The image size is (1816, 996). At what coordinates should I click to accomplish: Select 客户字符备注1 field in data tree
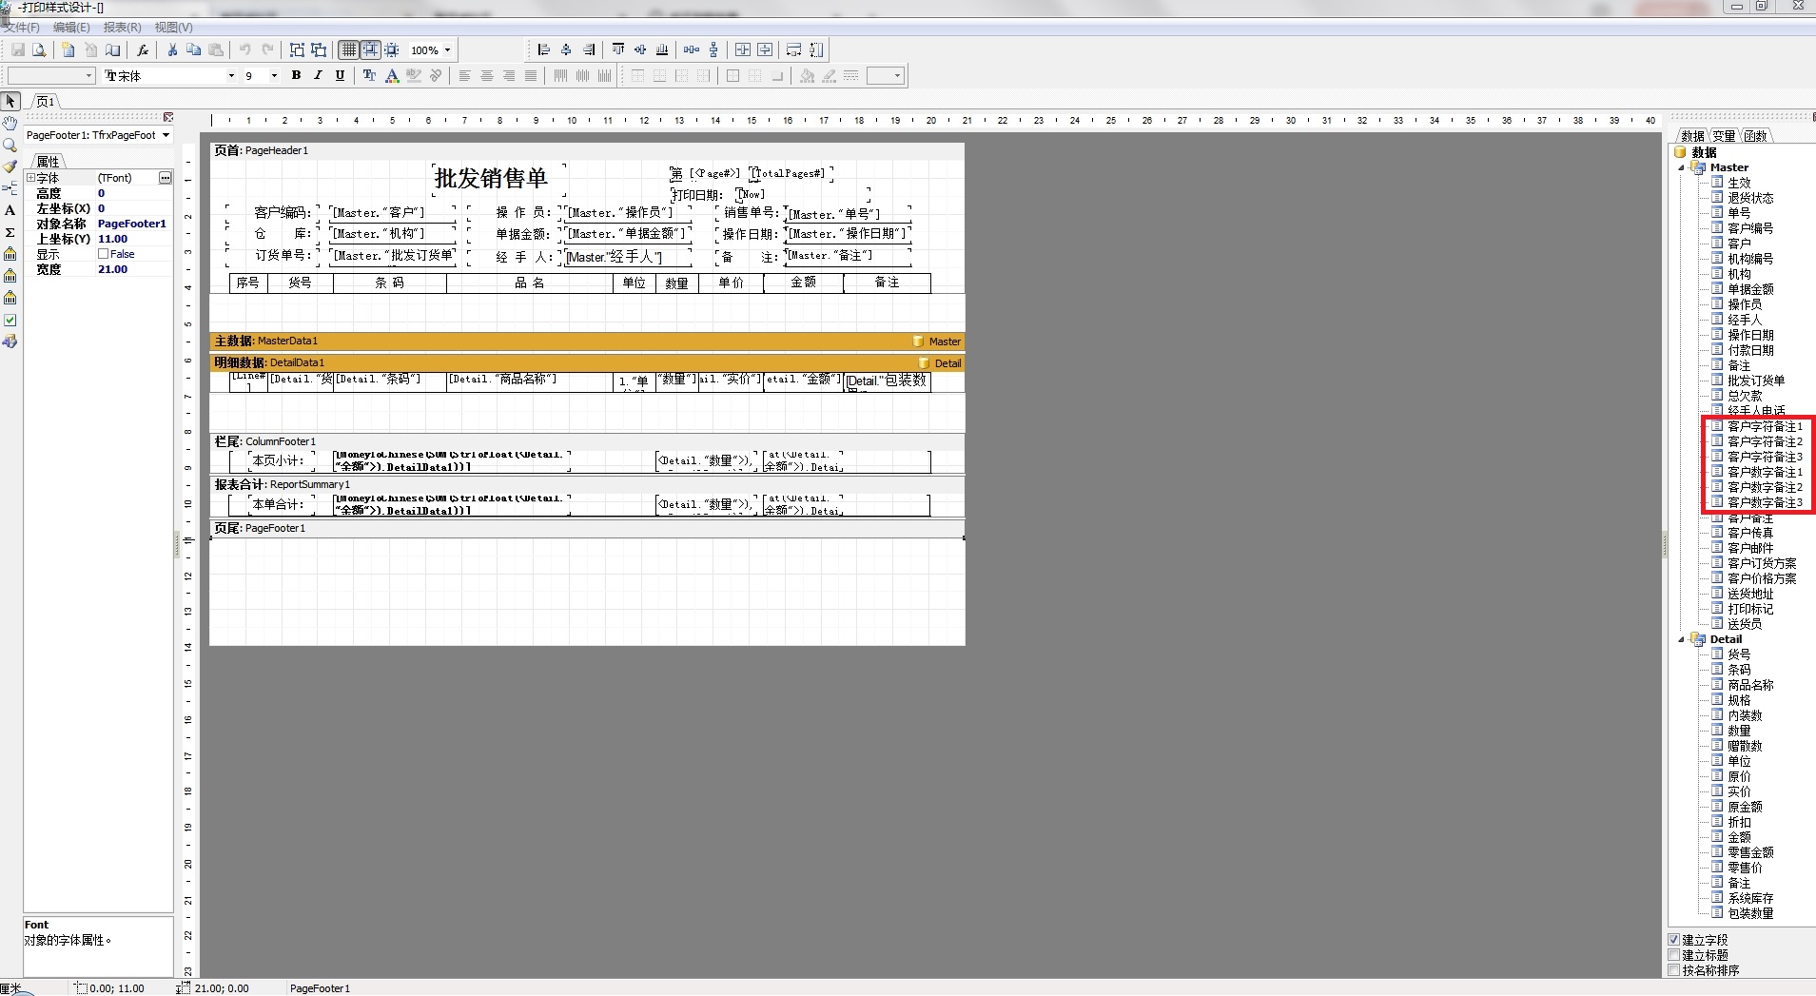point(1765,426)
